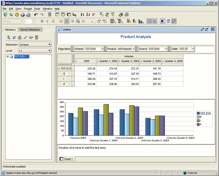This screenshot has width=219, height=176.
Task: Click the TOT.SYS legend entry
Action: click(x=205, y=113)
